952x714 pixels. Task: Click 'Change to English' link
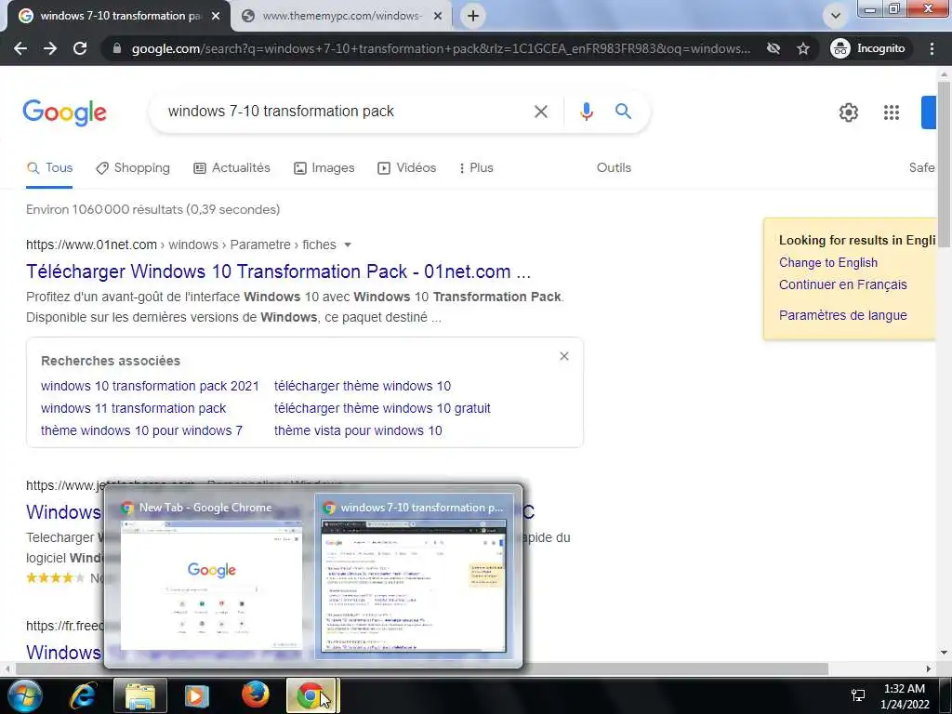pyautogui.click(x=828, y=263)
